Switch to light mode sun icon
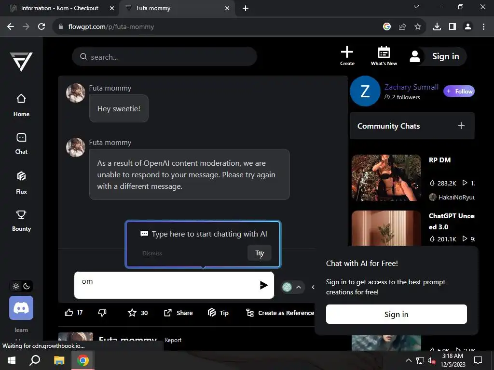 [x=16, y=286]
